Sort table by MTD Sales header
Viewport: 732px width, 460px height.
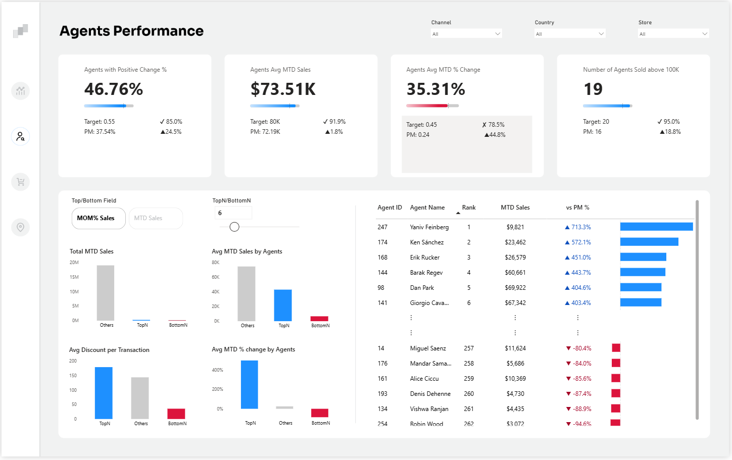515,208
